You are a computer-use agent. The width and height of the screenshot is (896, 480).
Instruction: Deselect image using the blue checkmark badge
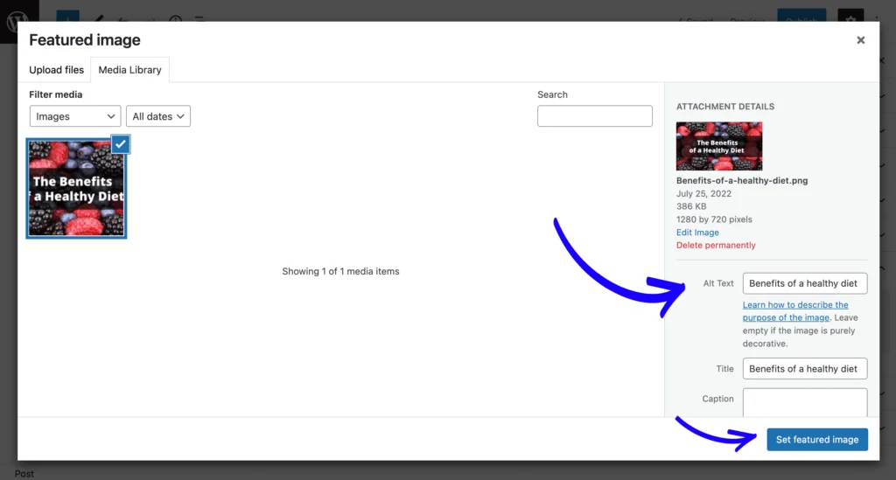[120, 144]
